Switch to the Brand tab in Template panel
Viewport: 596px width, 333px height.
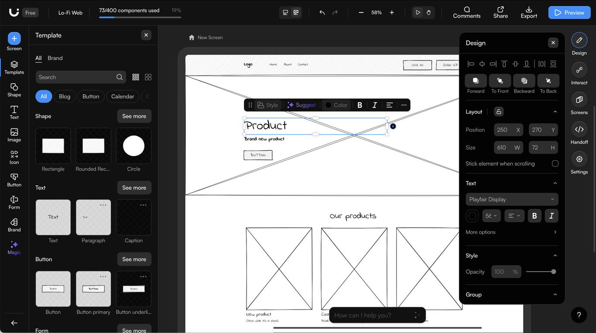pyautogui.click(x=55, y=58)
